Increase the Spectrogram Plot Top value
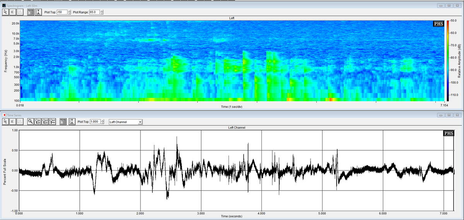 pos(69,11)
